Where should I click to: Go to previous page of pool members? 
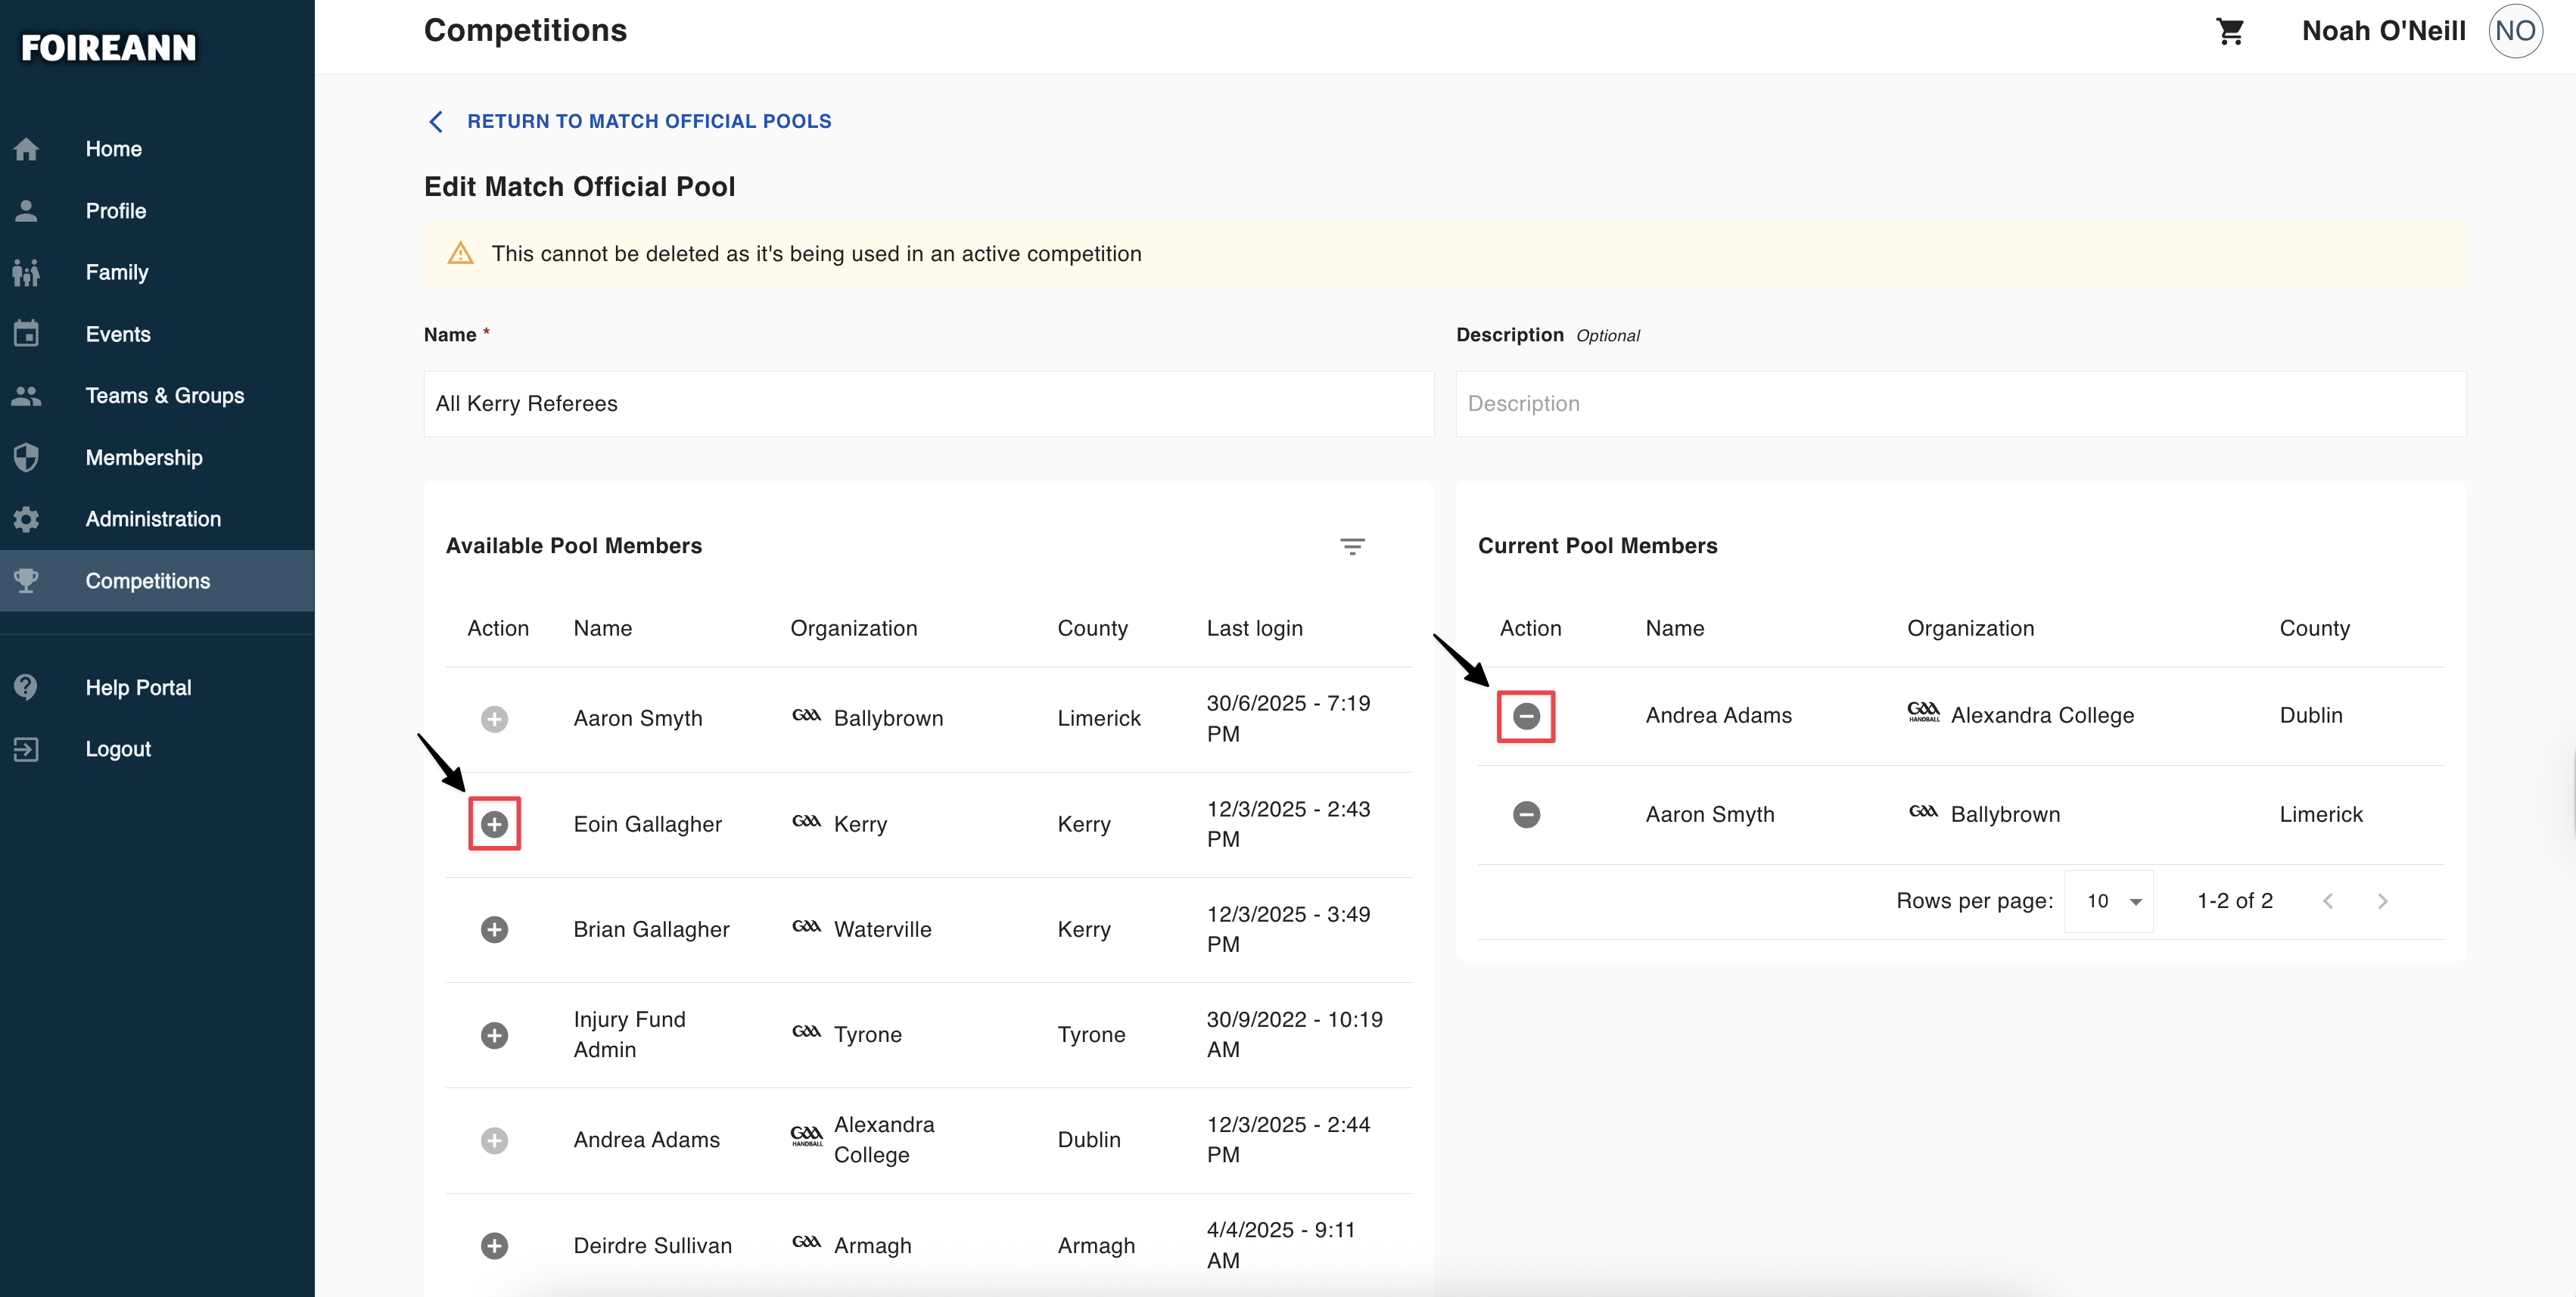pyautogui.click(x=2328, y=901)
